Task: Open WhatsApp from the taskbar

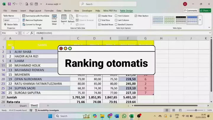Action: tap(124, 116)
